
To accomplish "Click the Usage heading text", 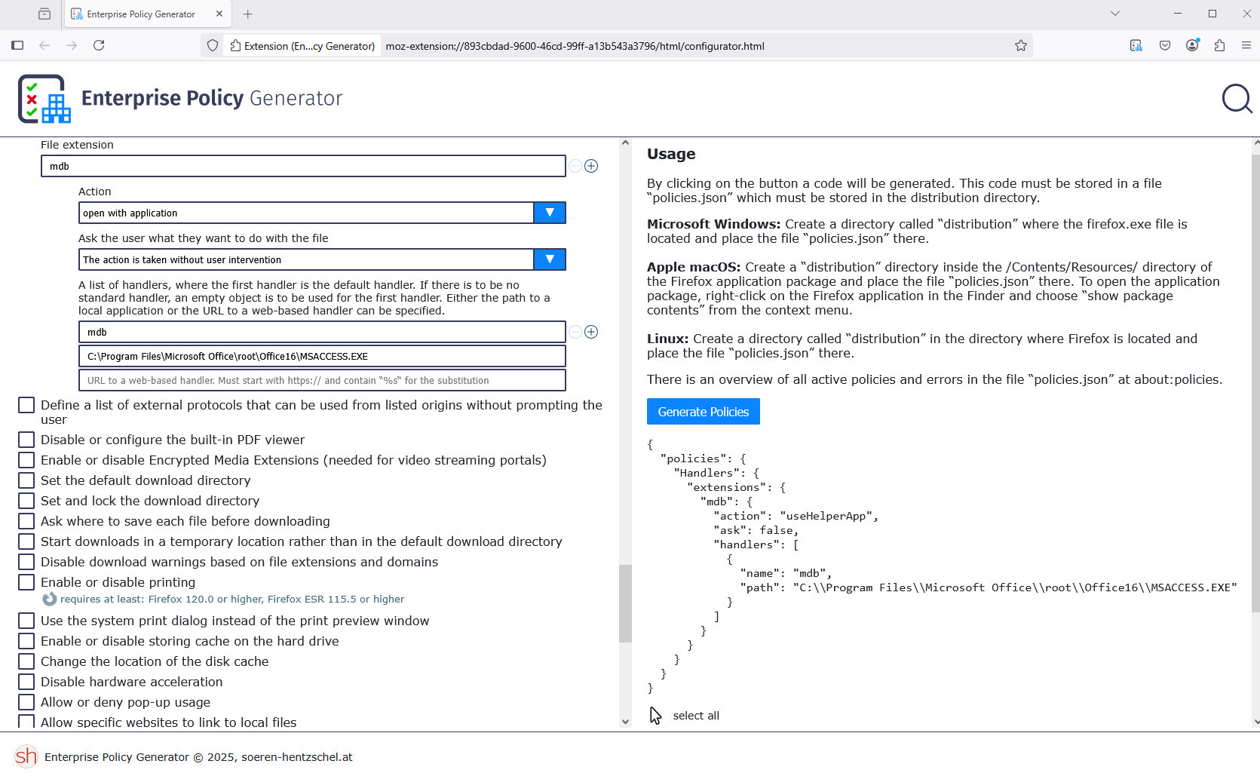I will click(671, 154).
